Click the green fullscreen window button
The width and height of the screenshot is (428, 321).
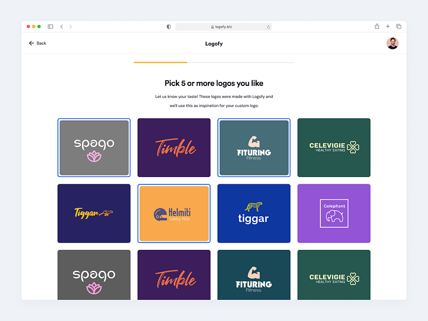[39, 27]
